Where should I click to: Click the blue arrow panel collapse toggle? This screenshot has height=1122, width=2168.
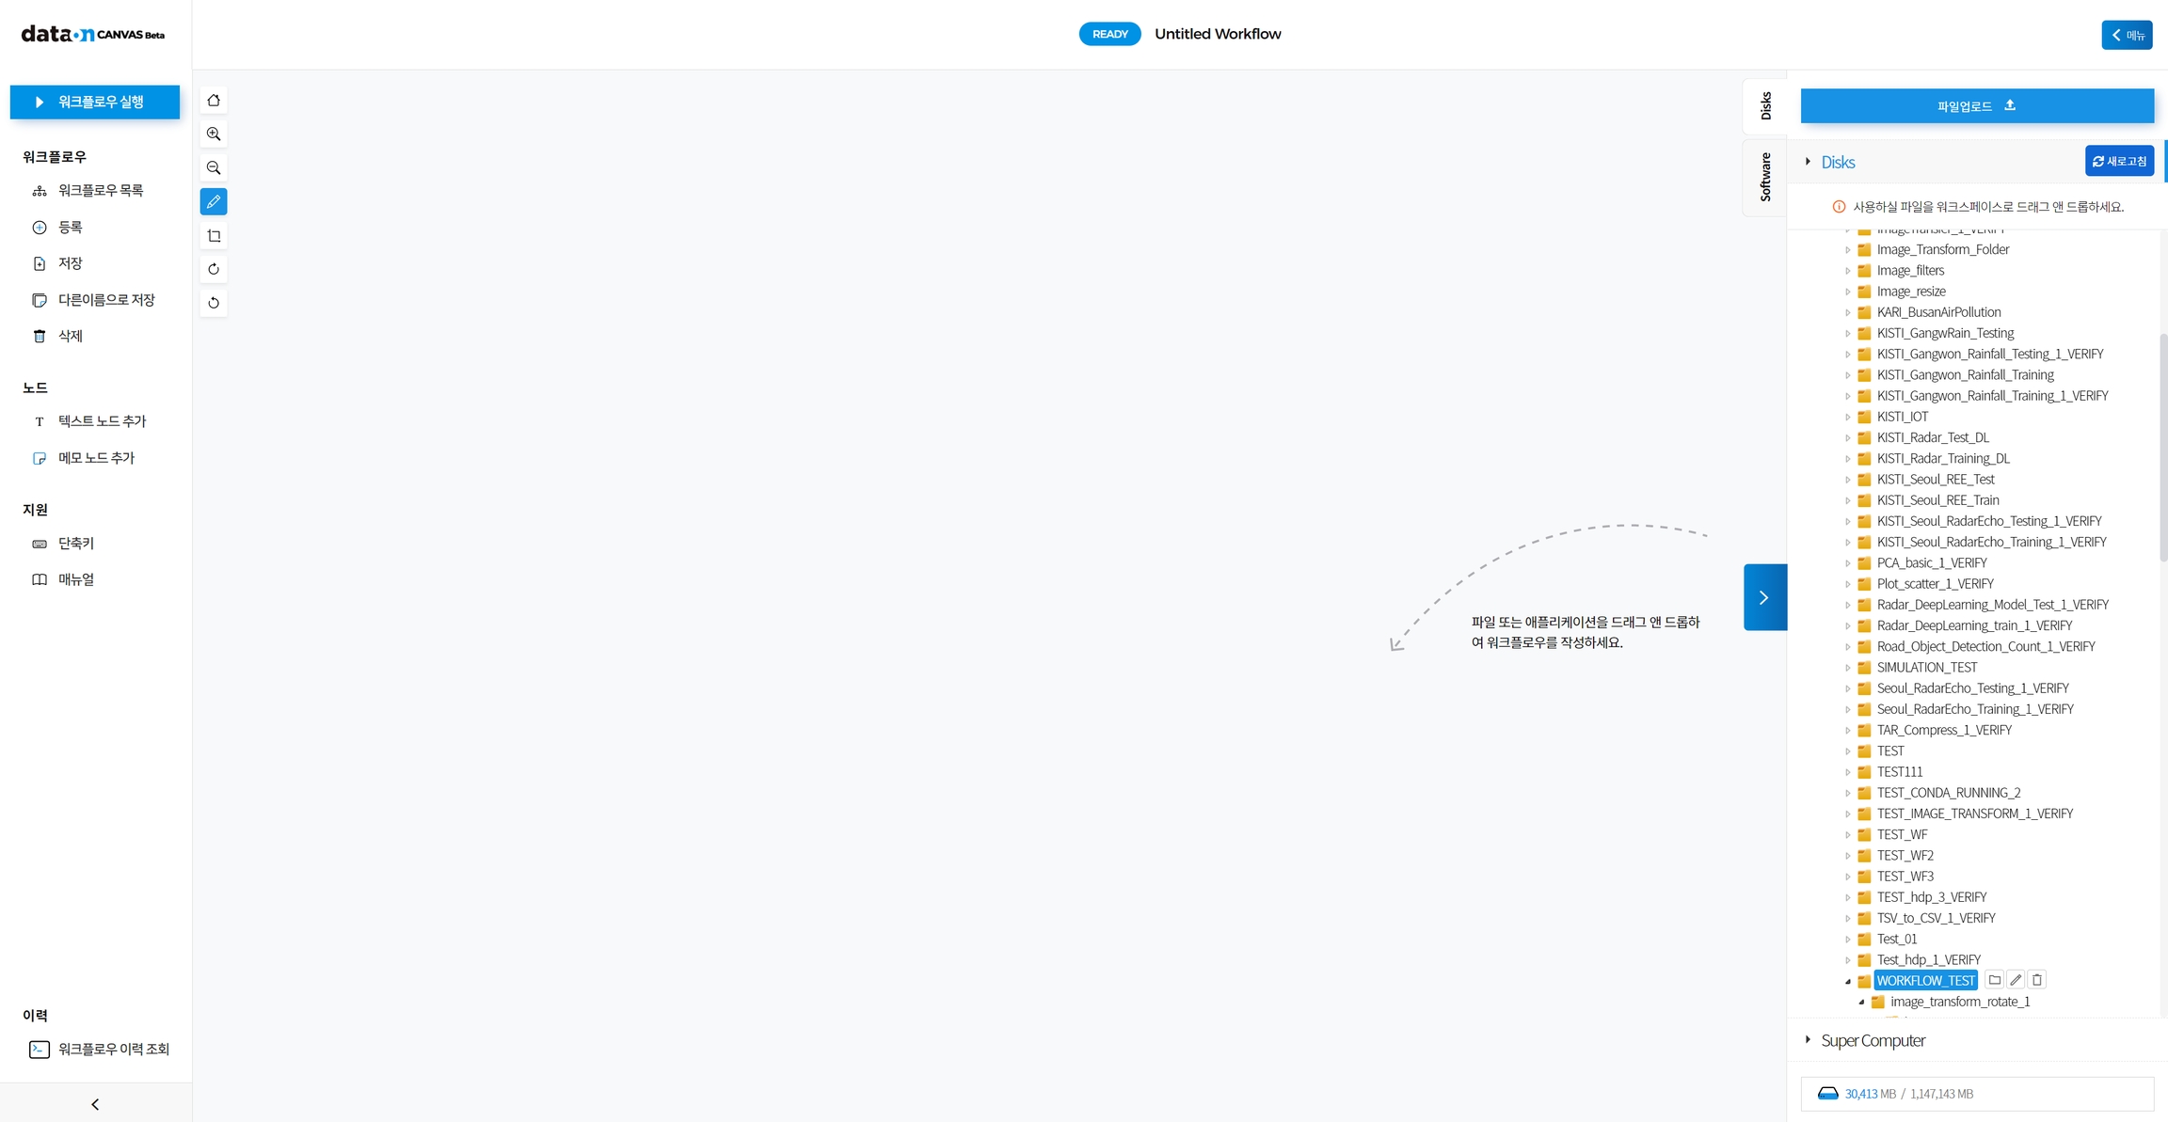tap(1764, 597)
